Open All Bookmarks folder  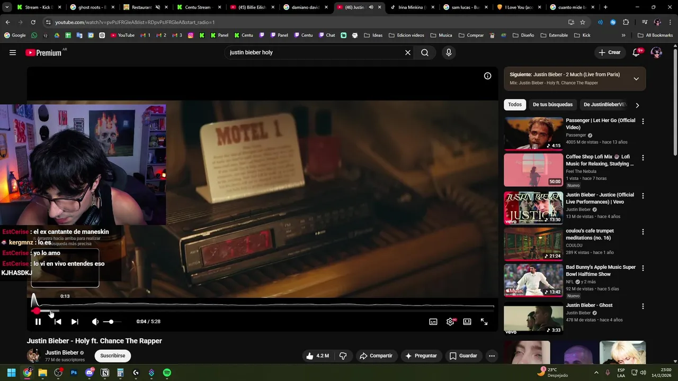pyautogui.click(x=655, y=35)
